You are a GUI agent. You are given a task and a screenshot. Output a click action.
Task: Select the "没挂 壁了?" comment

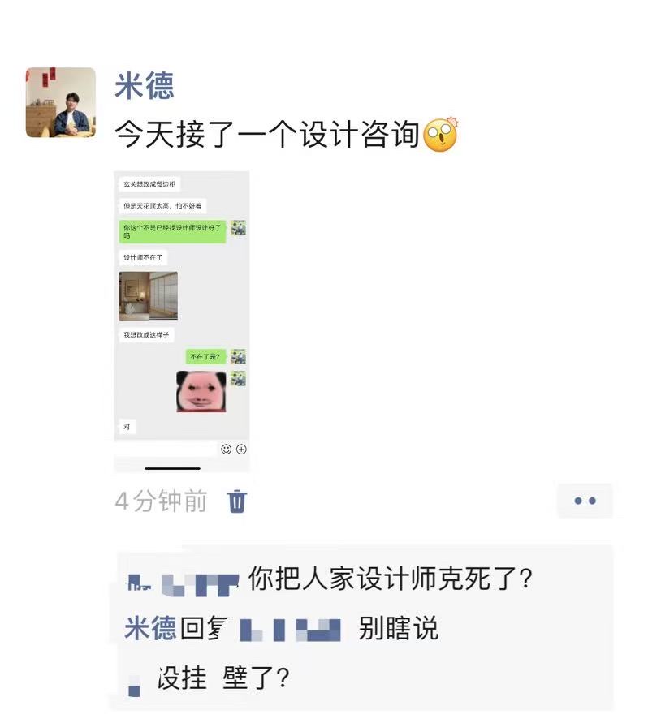(223, 678)
